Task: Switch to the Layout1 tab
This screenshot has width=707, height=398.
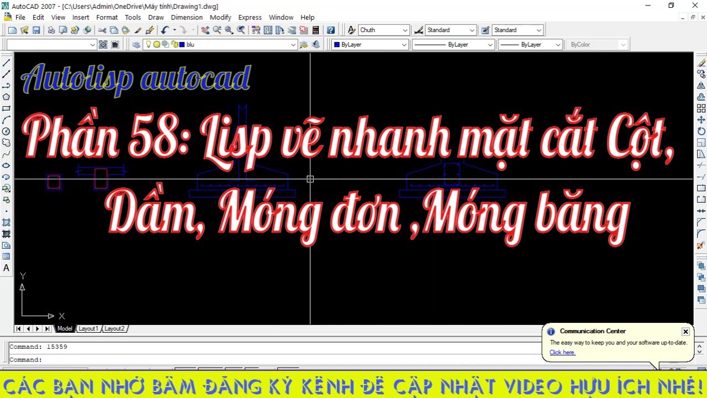Action: click(88, 328)
